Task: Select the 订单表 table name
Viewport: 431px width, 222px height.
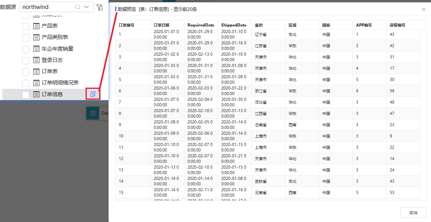Action: [49, 72]
